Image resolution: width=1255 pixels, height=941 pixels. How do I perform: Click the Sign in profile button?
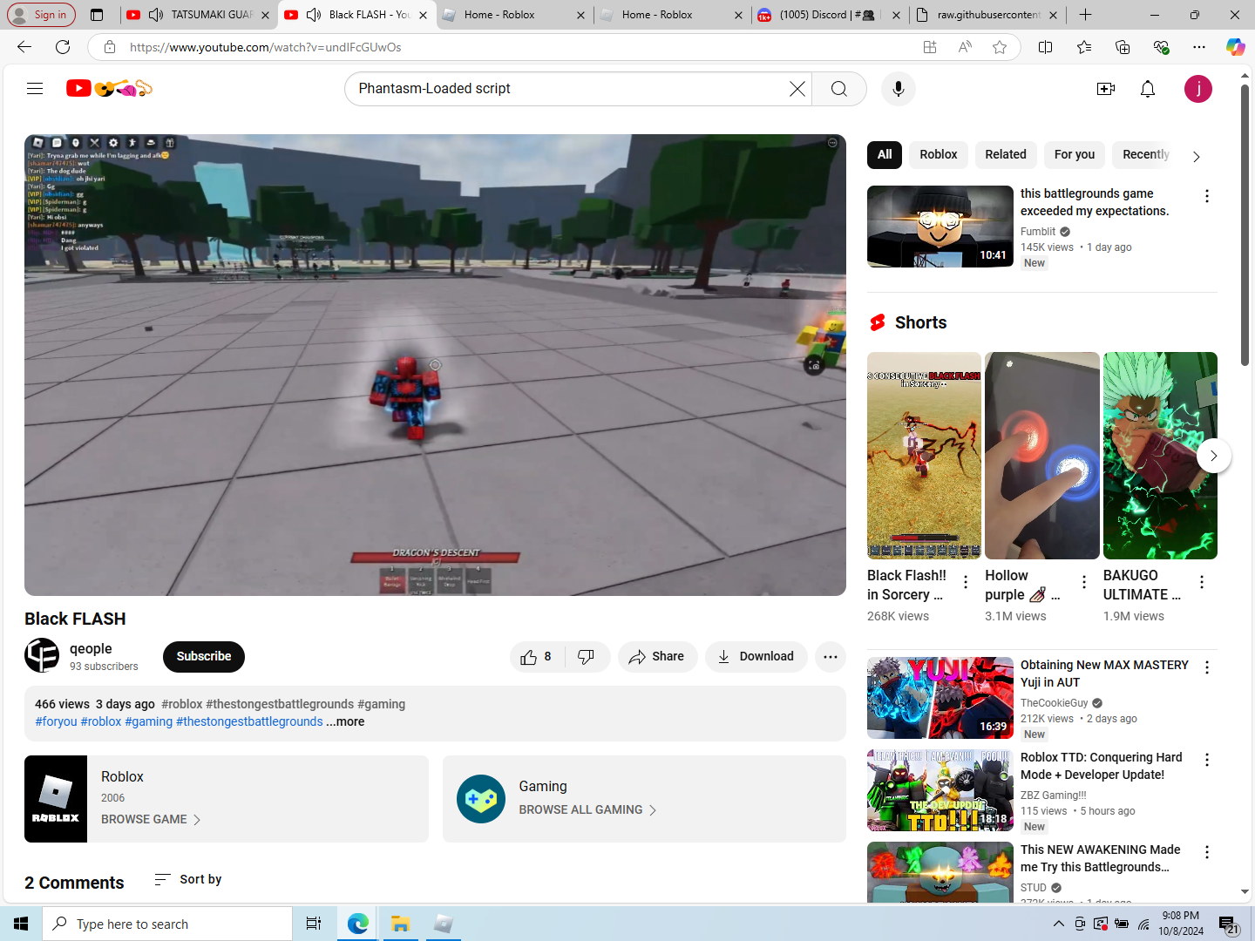[x=41, y=15]
